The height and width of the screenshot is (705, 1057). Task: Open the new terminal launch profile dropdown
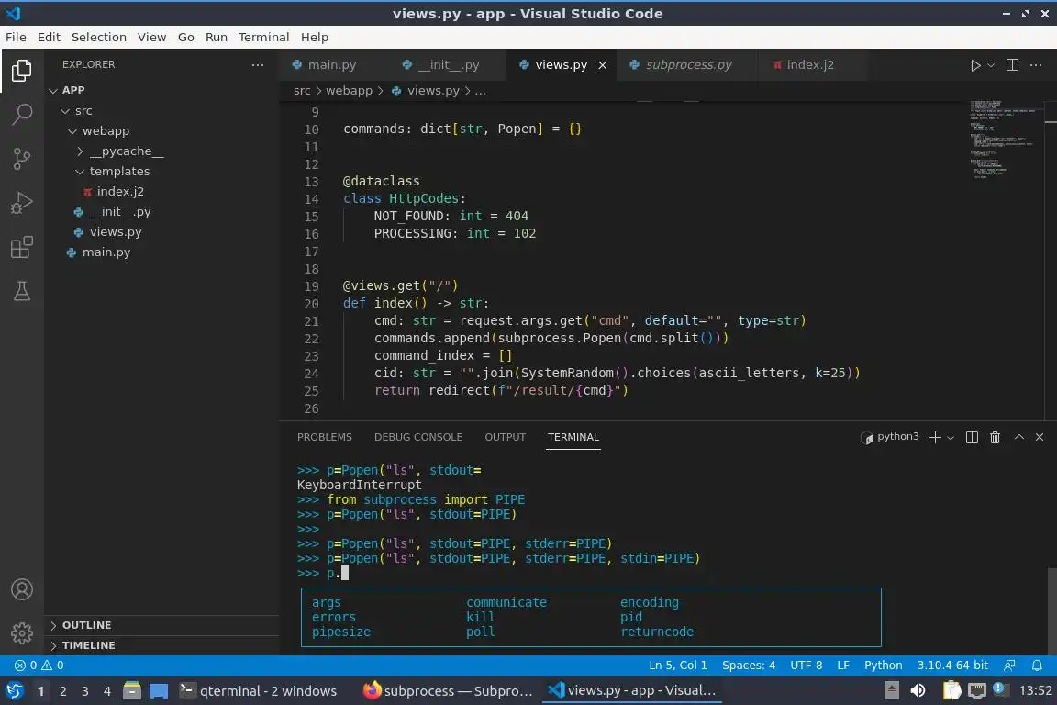tap(951, 438)
